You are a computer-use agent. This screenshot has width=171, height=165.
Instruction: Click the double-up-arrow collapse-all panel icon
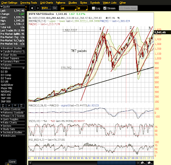click(3, 106)
